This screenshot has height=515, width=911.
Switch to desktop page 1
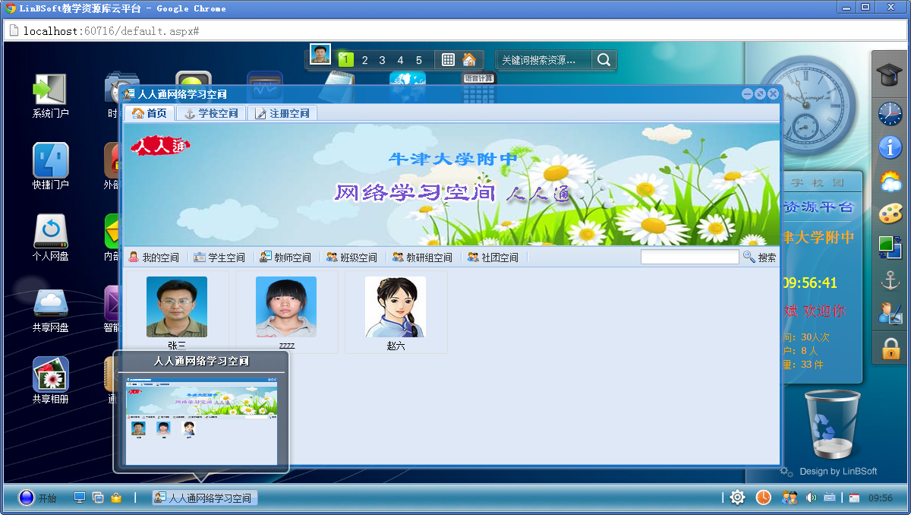[345, 60]
